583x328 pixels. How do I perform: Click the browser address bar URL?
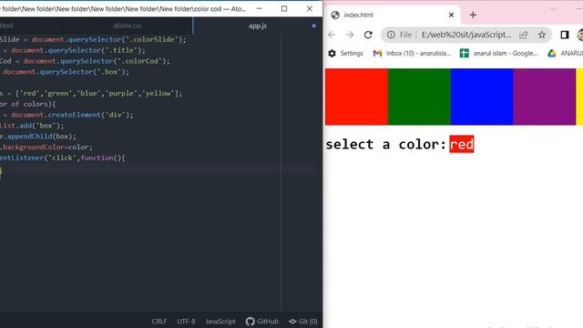tap(466, 35)
